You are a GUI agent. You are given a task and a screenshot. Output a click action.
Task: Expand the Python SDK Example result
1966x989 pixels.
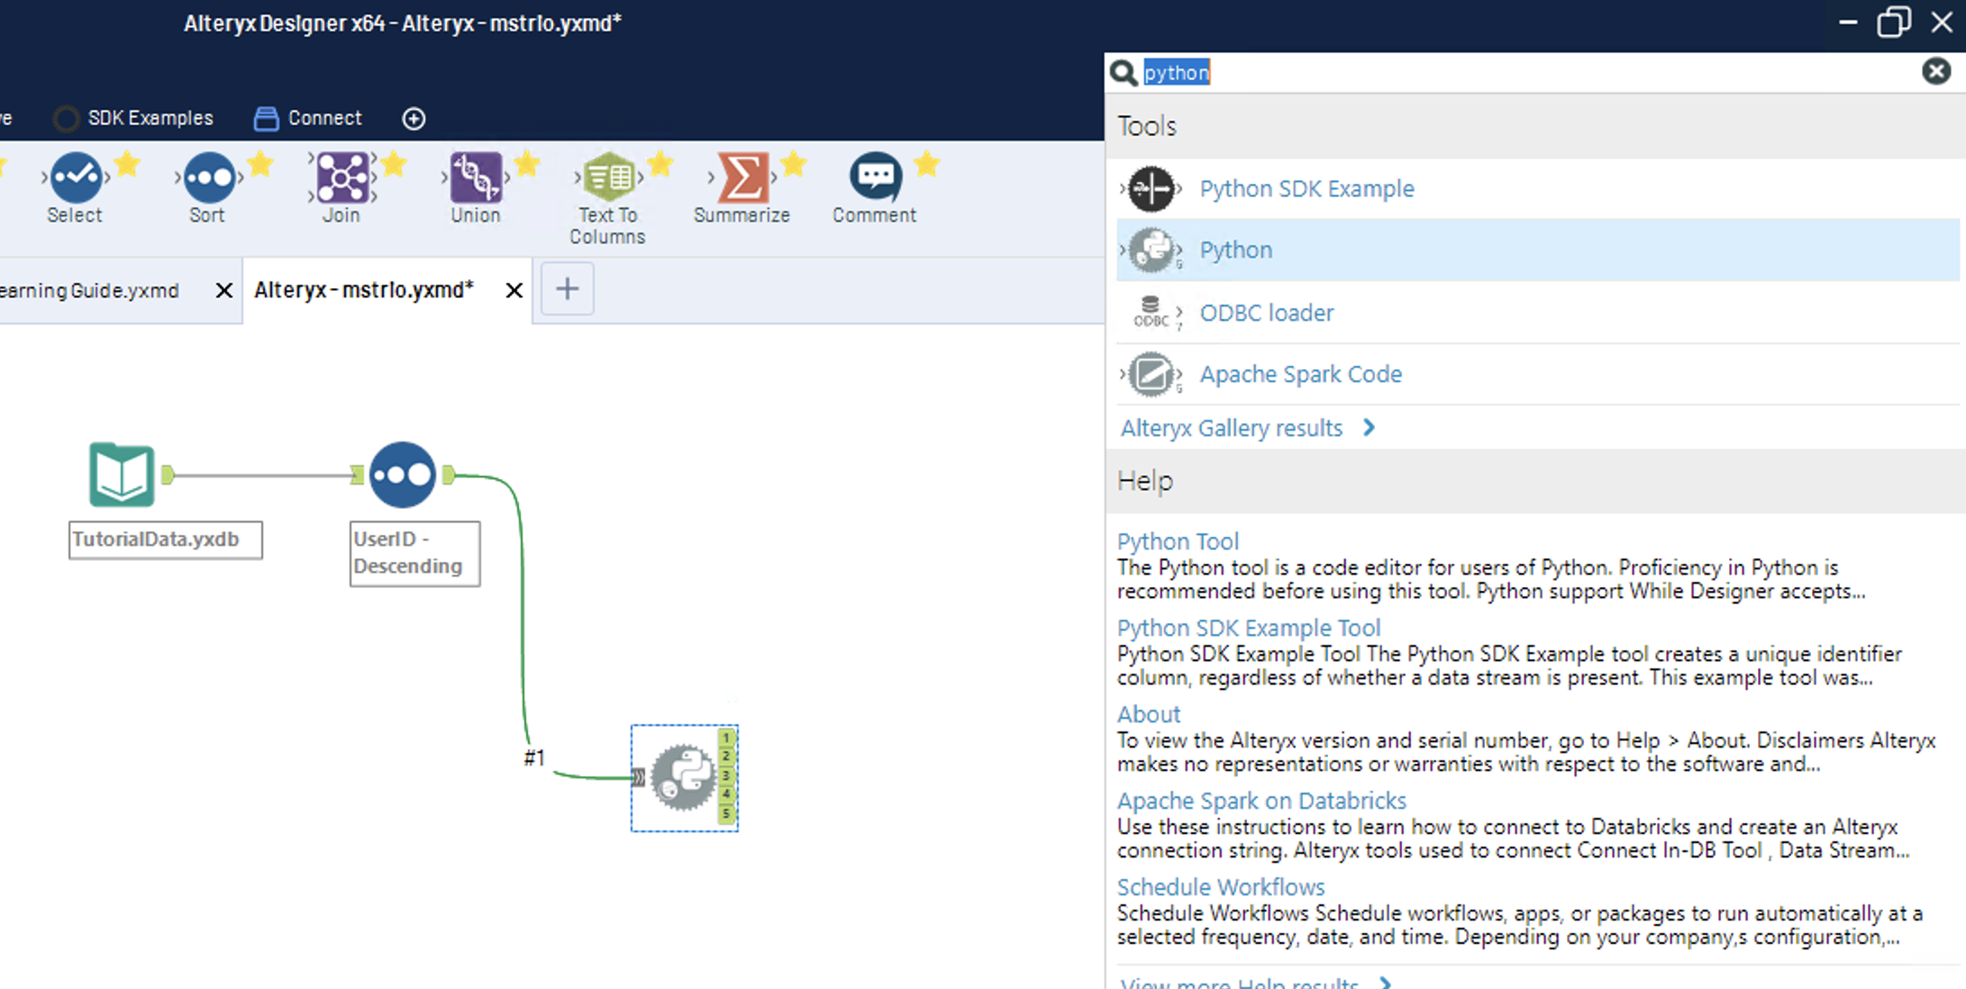pos(1122,188)
